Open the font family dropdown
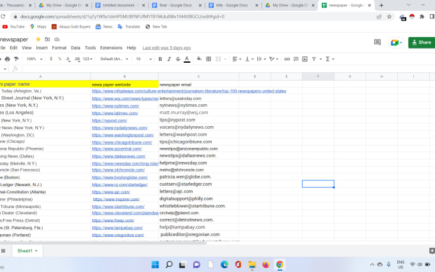The height and width of the screenshot is (272, 435). click(114, 59)
